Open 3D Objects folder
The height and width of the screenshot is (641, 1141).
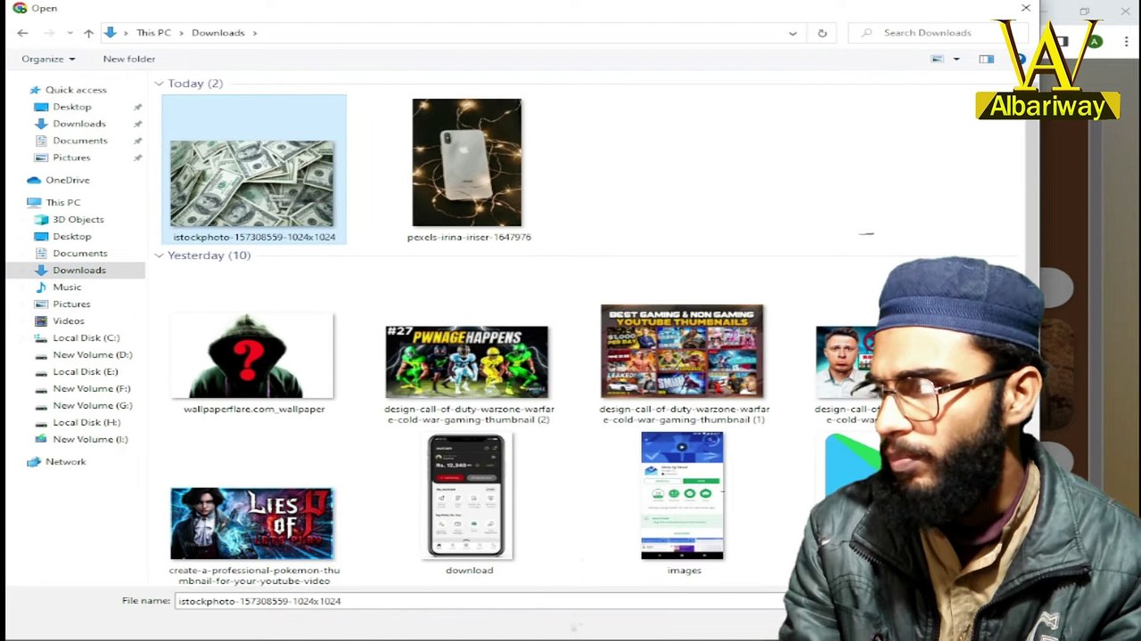coord(78,219)
